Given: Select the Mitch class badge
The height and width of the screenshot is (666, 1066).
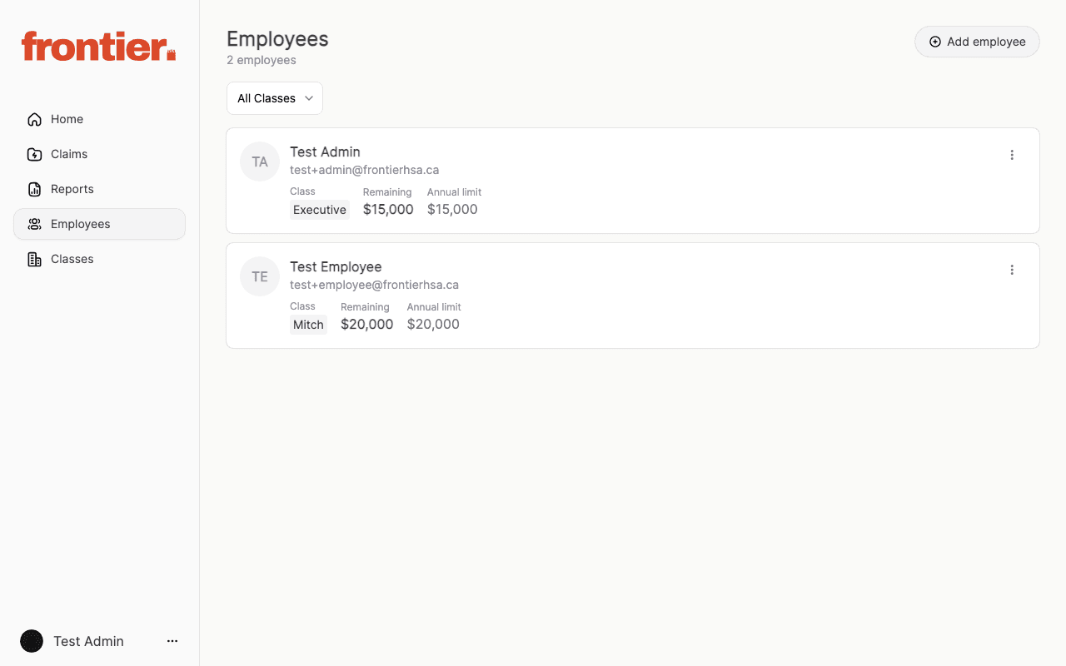Looking at the screenshot, I should [x=308, y=324].
